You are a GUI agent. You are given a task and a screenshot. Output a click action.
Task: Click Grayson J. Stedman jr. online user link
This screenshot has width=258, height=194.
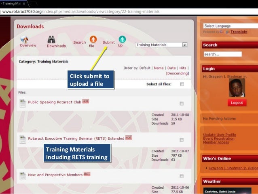pos(233,168)
